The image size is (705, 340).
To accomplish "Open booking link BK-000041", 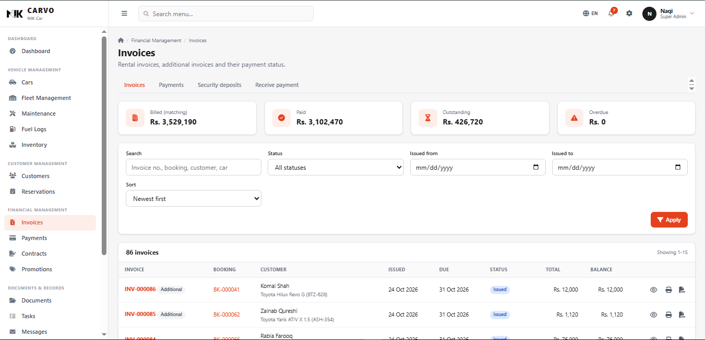I will 226,289.
